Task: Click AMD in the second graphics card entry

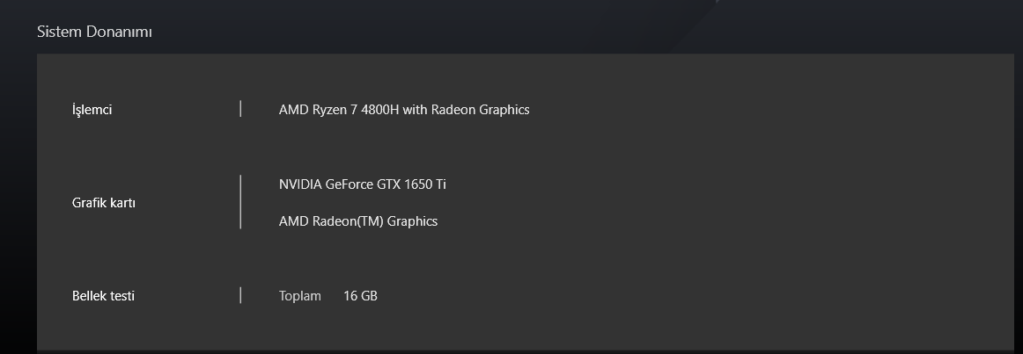Action: click(294, 221)
